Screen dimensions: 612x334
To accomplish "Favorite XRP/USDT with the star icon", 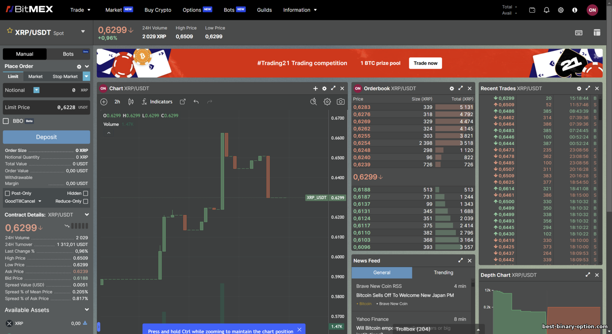I will [x=10, y=31].
